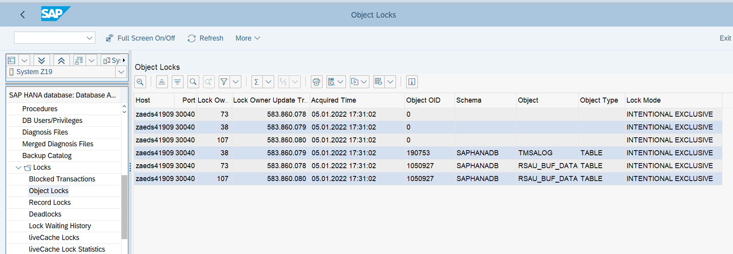Open Deadlocks in the navigation tree
The image size is (733, 254).
45,214
